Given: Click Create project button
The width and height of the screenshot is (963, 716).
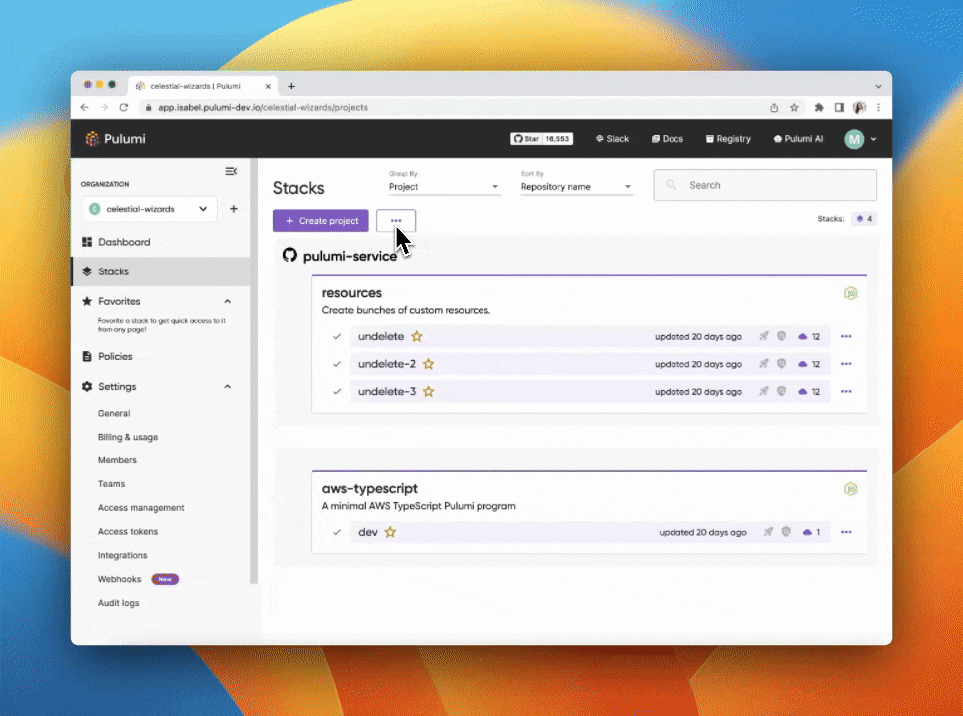Looking at the screenshot, I should click(320, 221).
